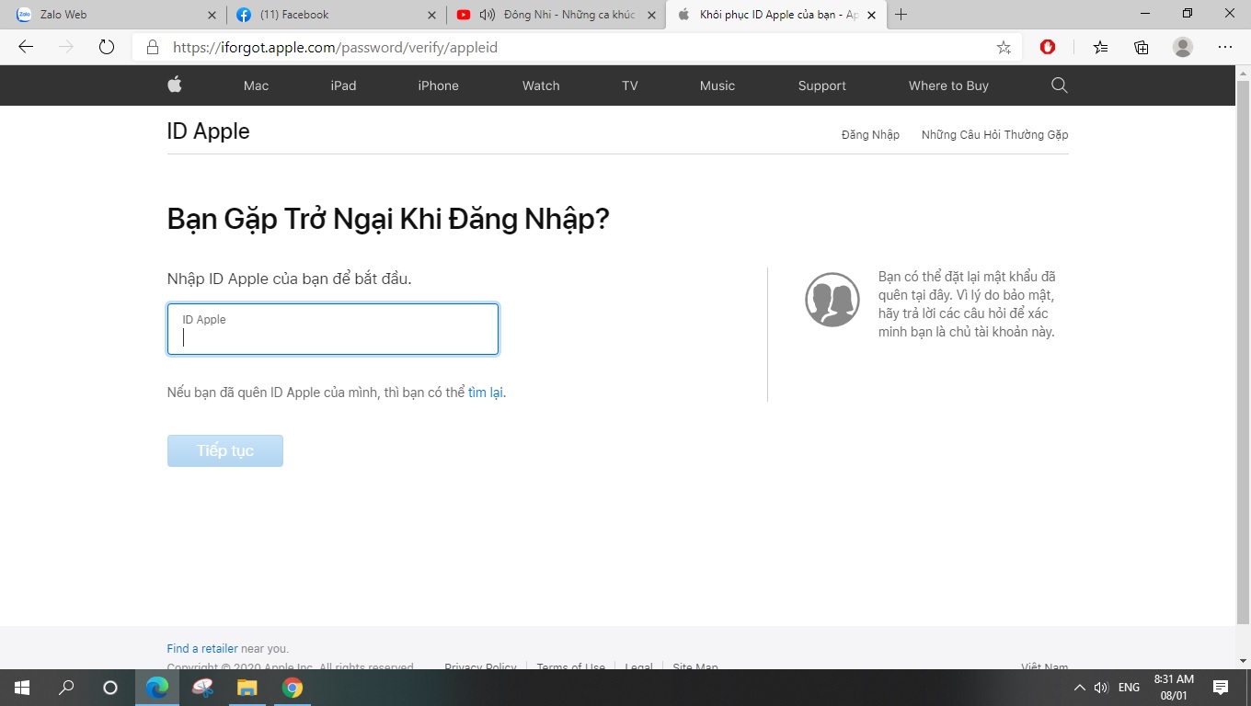Open iPhone in Apple navigation
The width and height of the screenshot is (1251, 706).
pyautogui.click(x=438, y=85)
